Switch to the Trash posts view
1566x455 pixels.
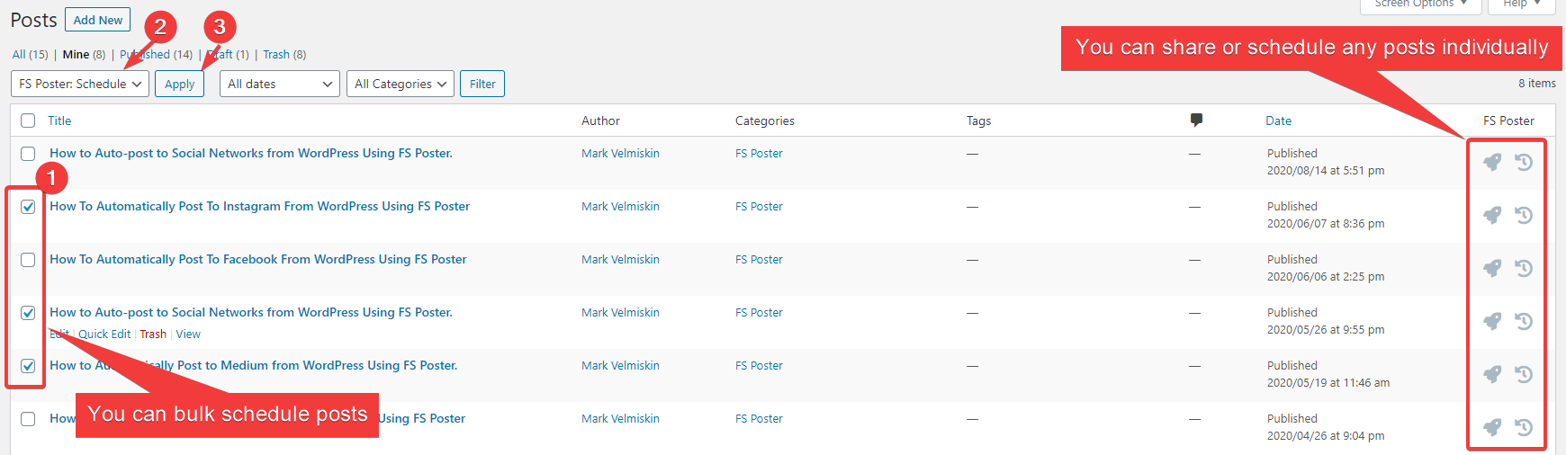(x=275, y=55)
